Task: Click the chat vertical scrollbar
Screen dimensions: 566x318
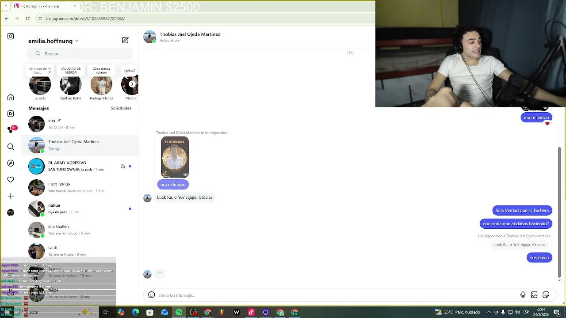Action: tap(559, 212)
